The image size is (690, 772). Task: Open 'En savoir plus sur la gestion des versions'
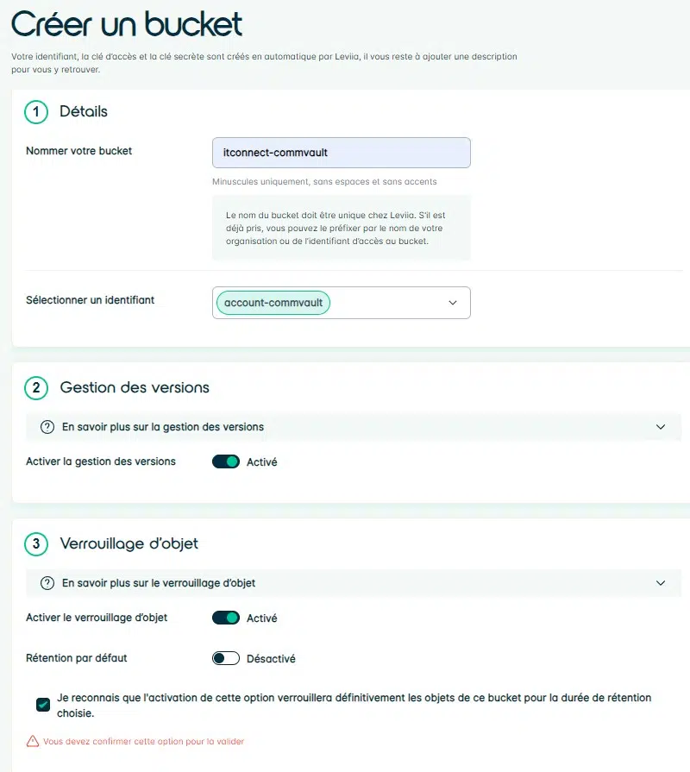[x=163, y=427]
